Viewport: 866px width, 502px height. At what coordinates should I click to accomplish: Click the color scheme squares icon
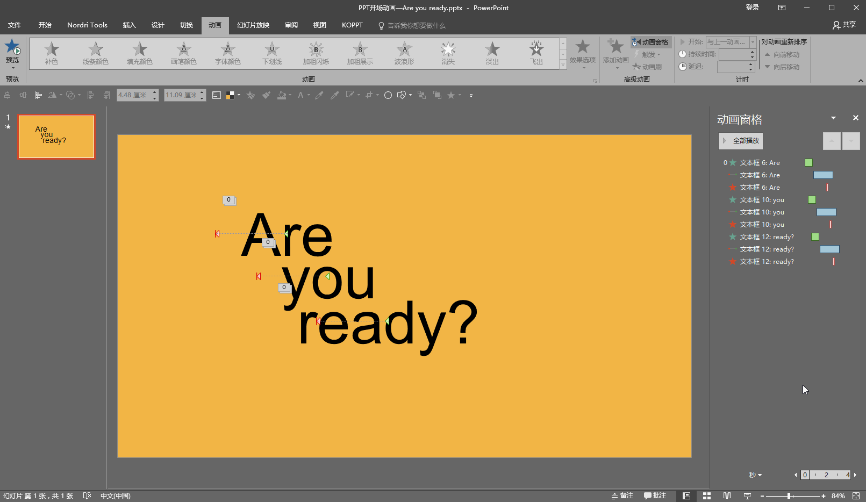coord(230,95)
